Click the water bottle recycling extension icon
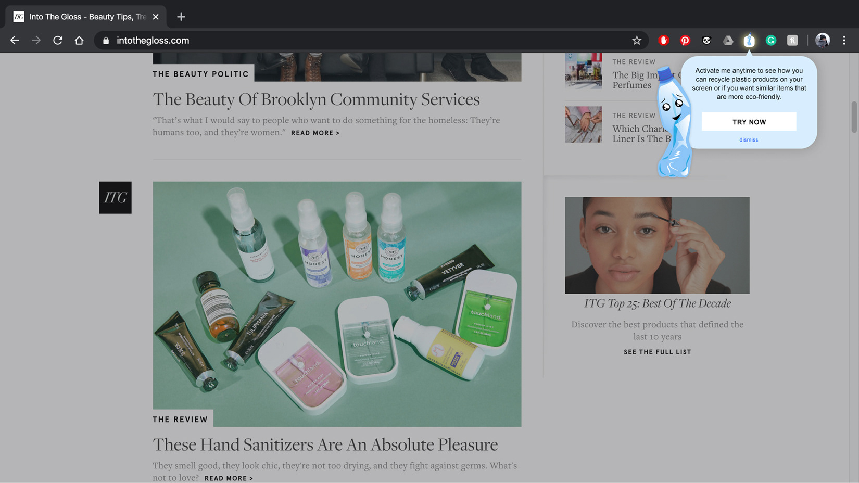Image resolution: width=859 pixels, height=483 pixels. 749,40
